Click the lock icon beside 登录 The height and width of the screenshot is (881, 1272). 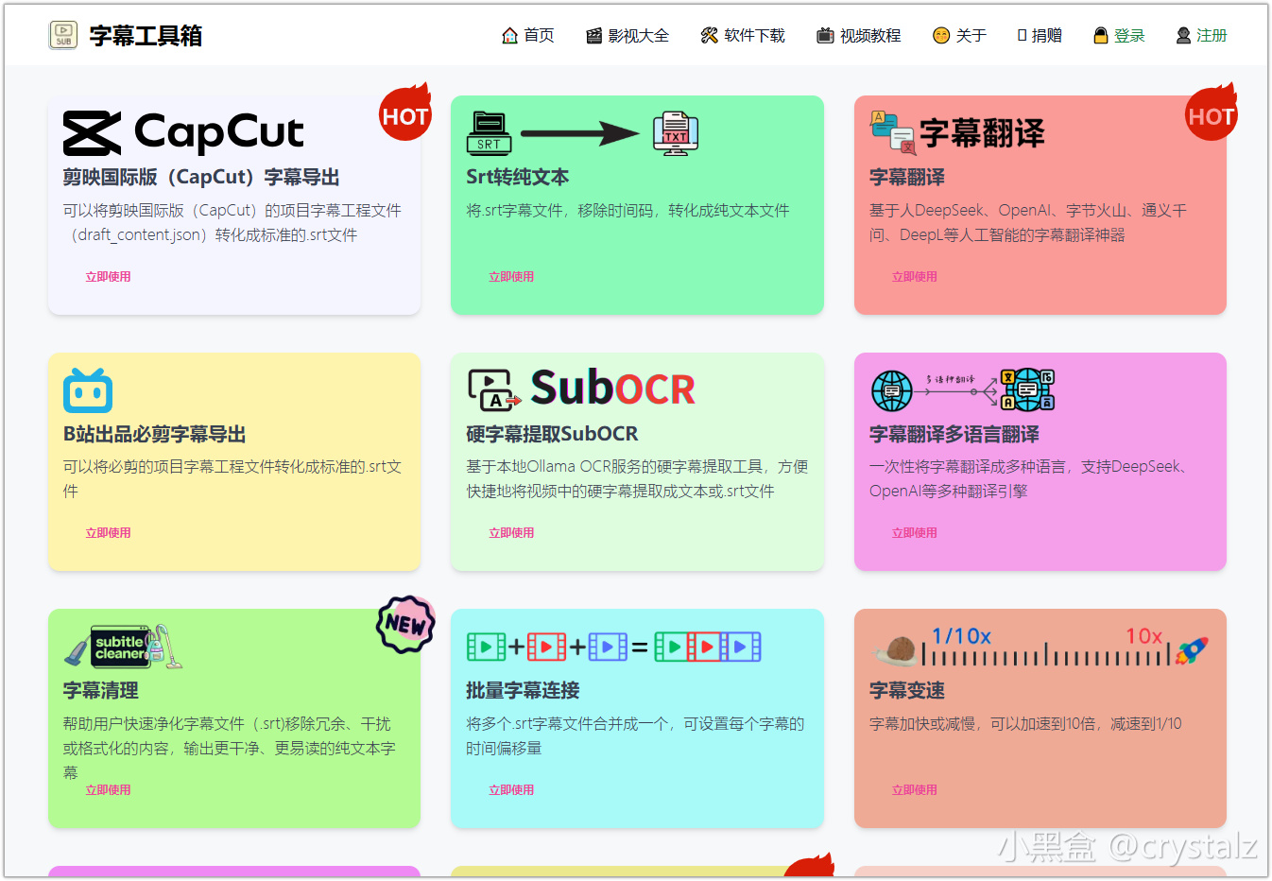point(1100,36)
